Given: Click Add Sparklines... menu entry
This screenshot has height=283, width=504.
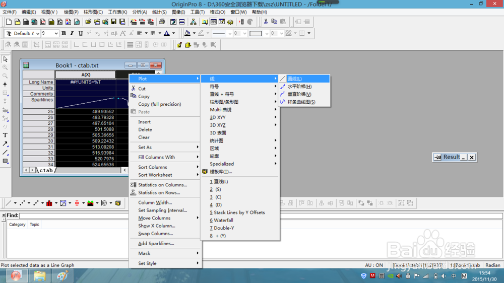Looking at the screenshot, I should coord(165,244).
